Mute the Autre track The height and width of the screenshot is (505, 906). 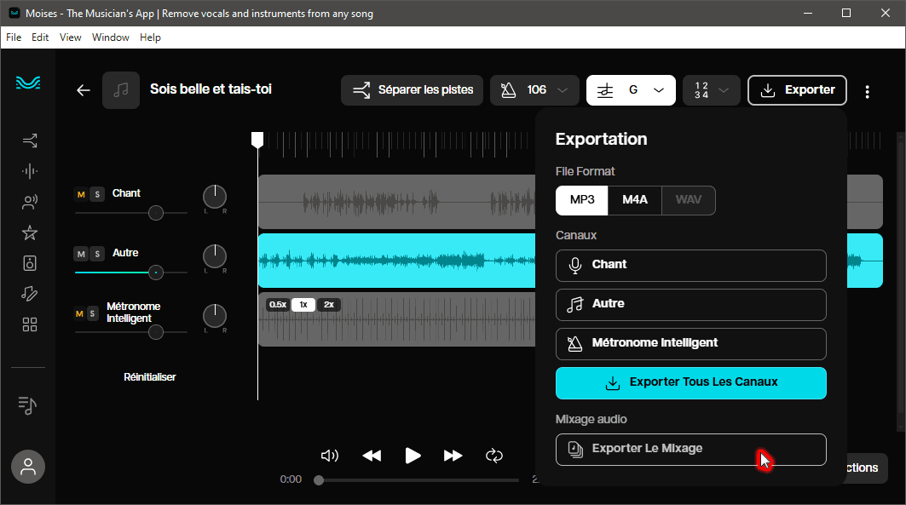pyautogui.click(x=81, y=254)
